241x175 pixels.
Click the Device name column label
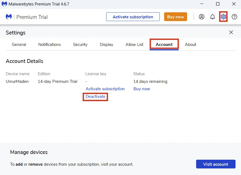tap(18, 74)
